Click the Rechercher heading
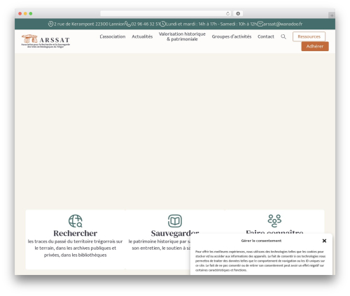The width and height of the screenshot is (350, 296). 76,233
